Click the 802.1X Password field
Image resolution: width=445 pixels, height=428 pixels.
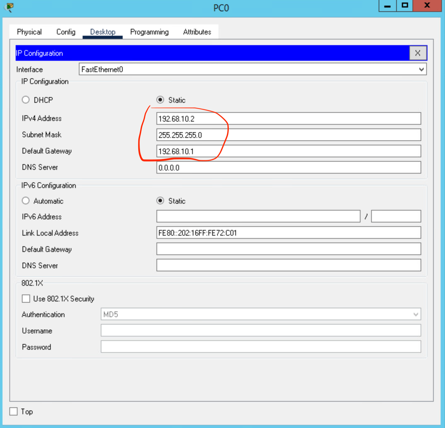[x=261, y=347]
